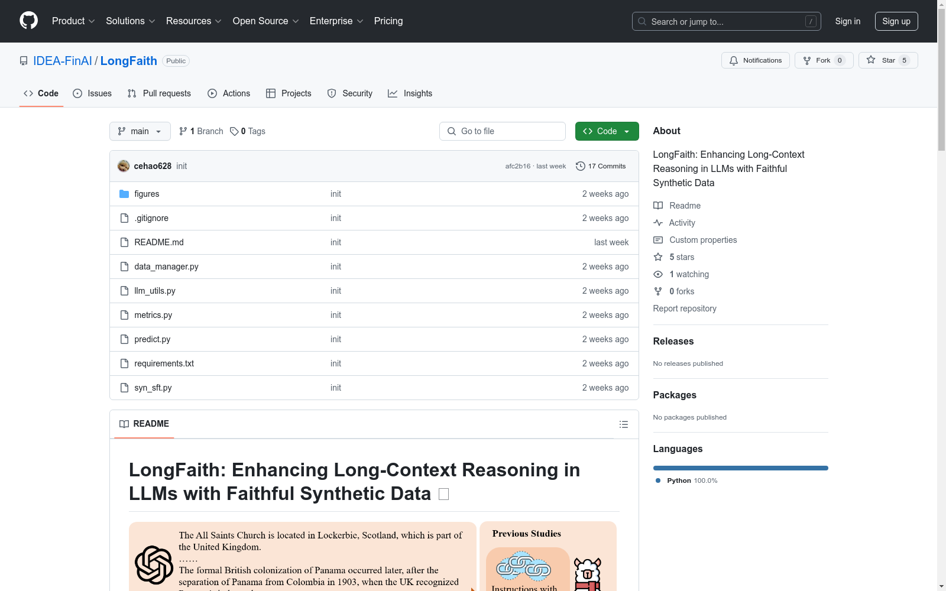The height and width of the screenshot is (591, 946).
Task: Click the Notifications bell button
Action: 755,60
